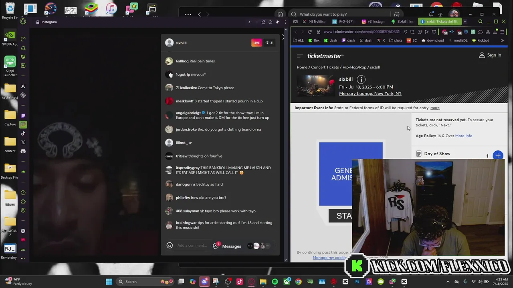Open the Discord icon in Opera sidebar

click(x=23, y=151)
